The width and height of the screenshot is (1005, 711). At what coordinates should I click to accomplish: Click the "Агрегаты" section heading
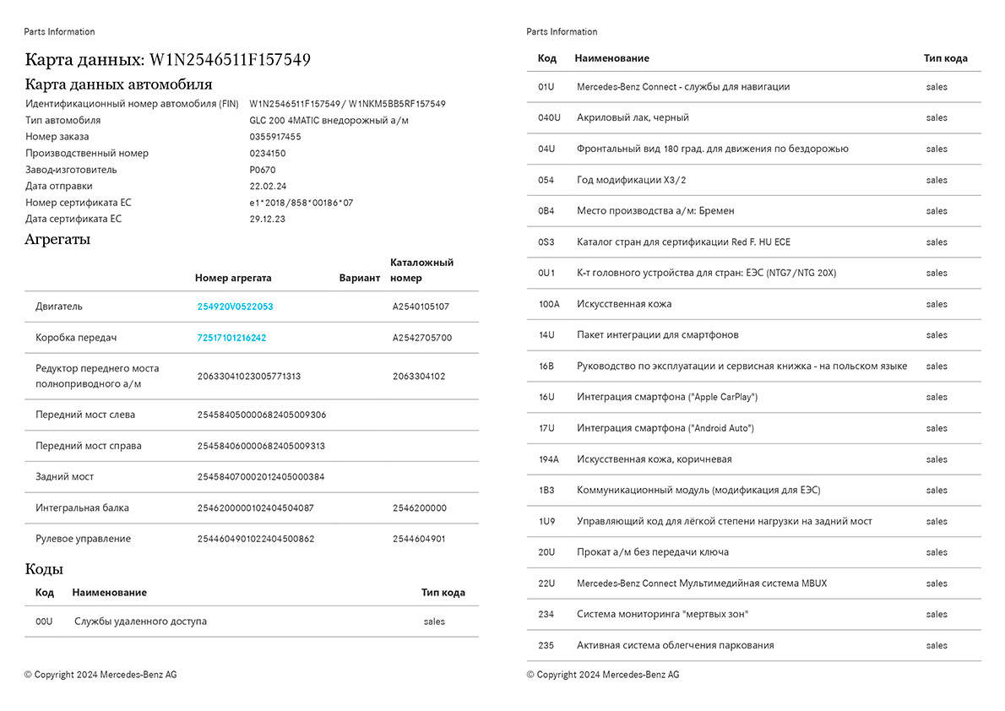click(57, 240)
